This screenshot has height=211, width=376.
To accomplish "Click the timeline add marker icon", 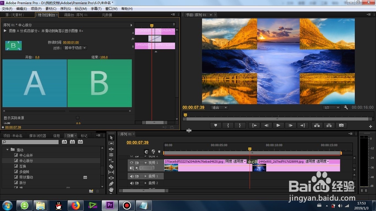I will click(x=159, y=152).
